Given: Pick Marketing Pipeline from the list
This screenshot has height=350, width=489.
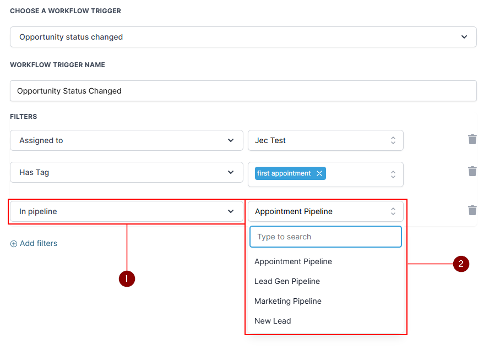Looking at the screenshot, I should click(288, 301).
